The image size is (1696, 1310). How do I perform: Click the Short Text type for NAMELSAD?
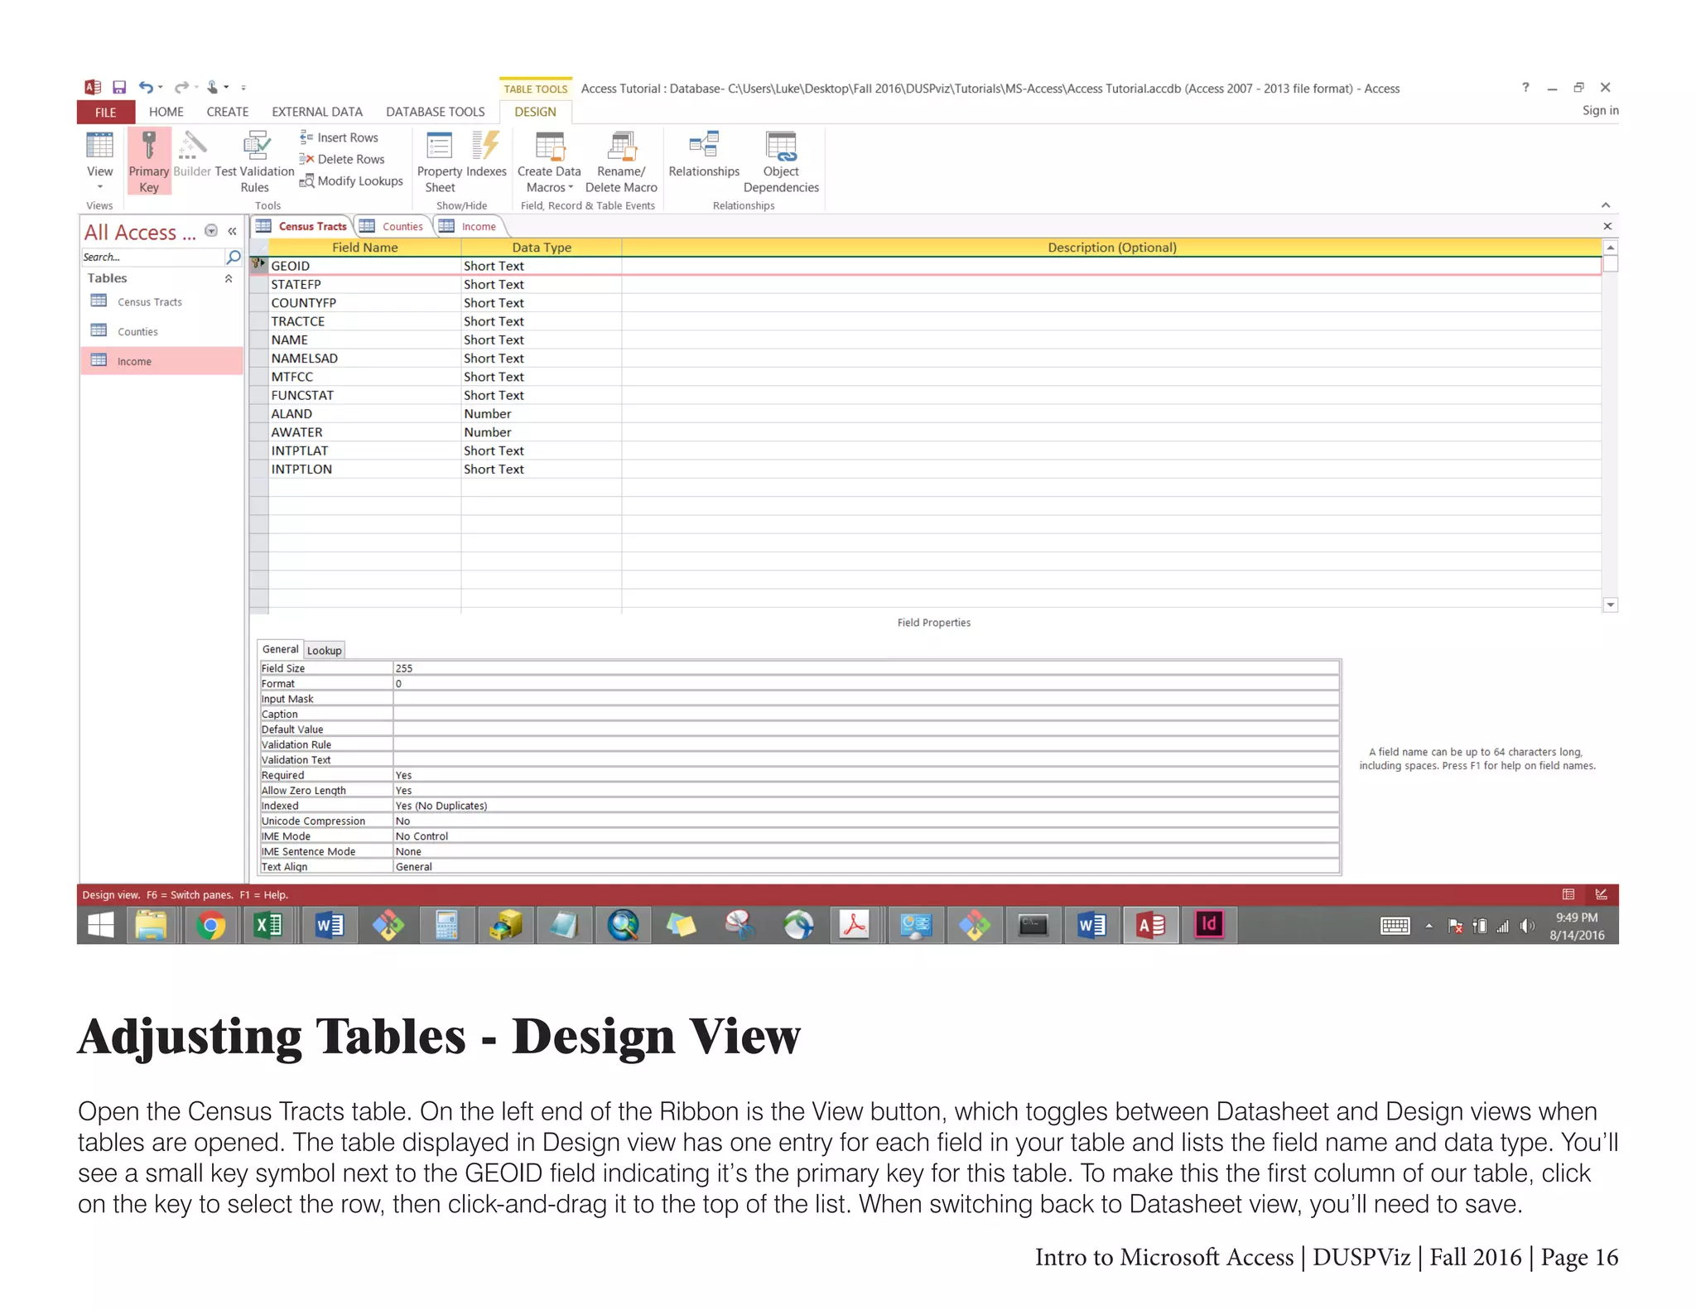point(541,359)
